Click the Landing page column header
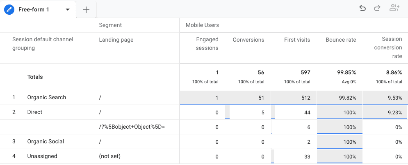 (116, 40)
